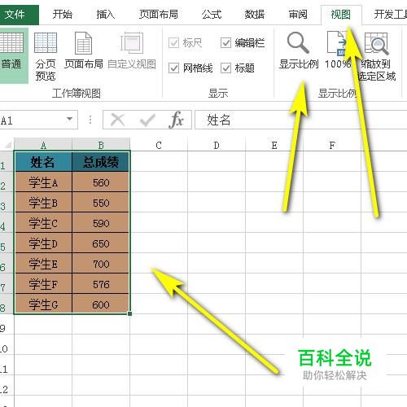Screen dimensions: 407x407
Task: Switch to Page Layout (页面布局) view icon
Action: click(84, 43)
